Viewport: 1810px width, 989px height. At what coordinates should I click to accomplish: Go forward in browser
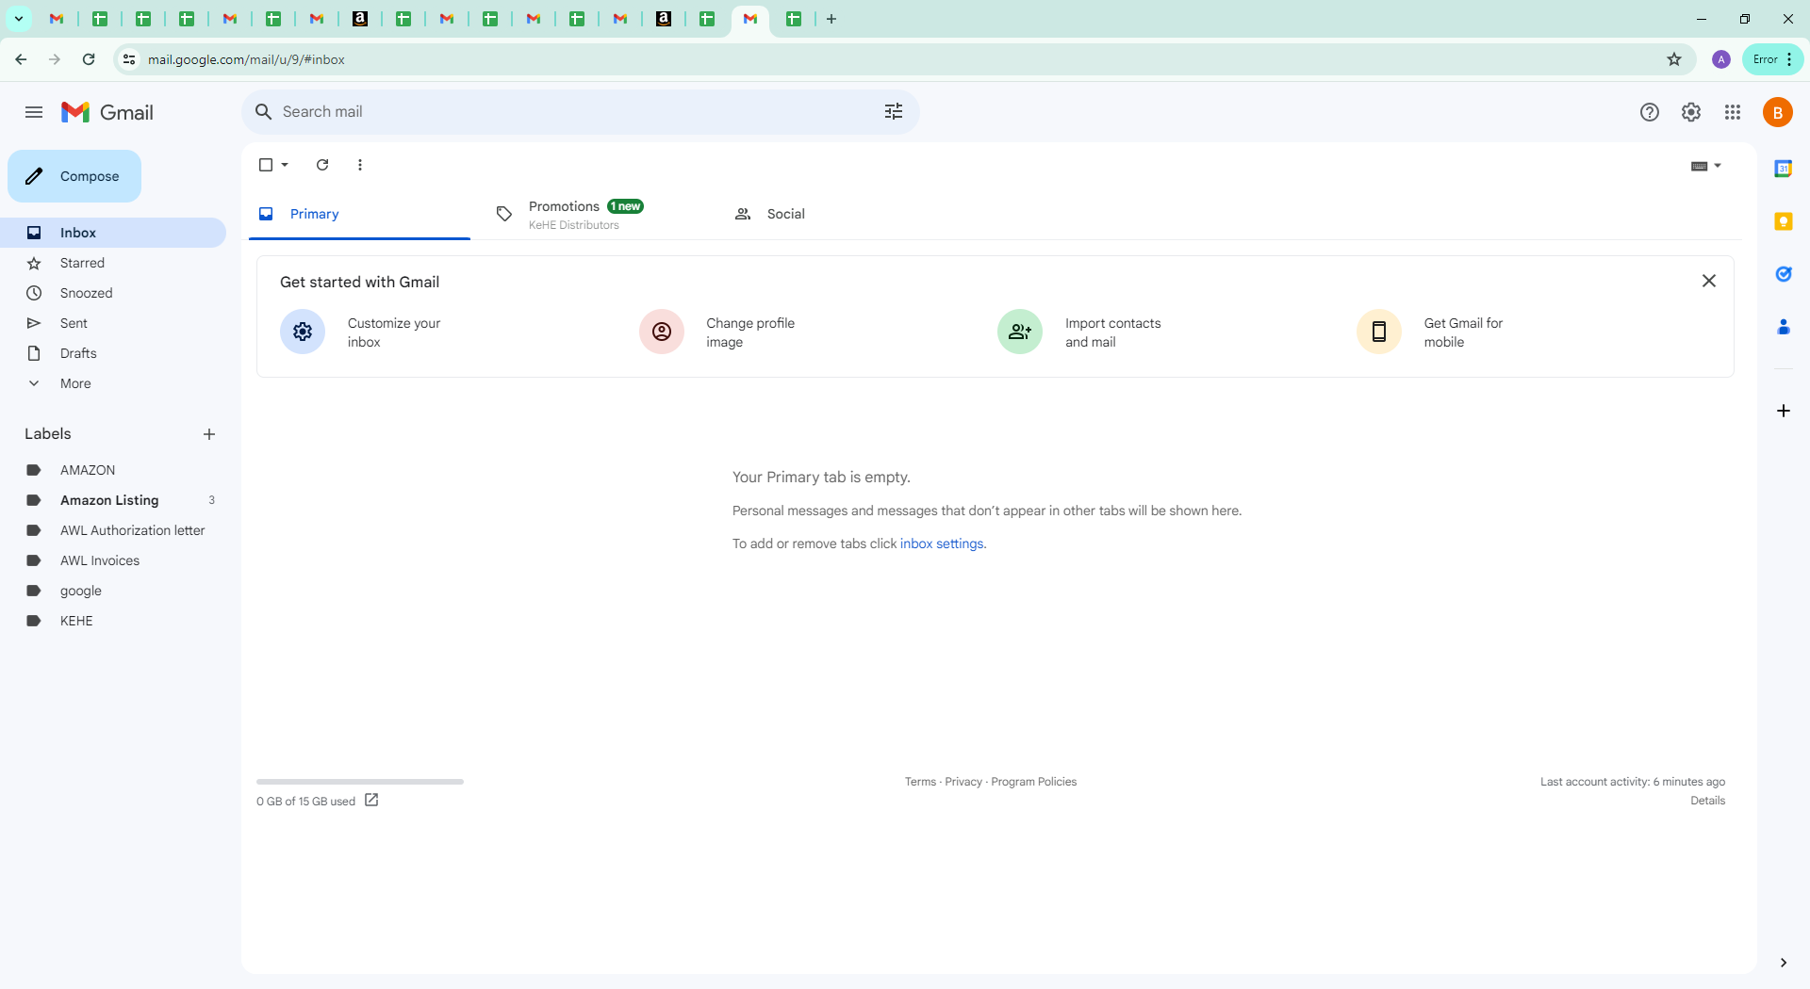coord(55,59)
